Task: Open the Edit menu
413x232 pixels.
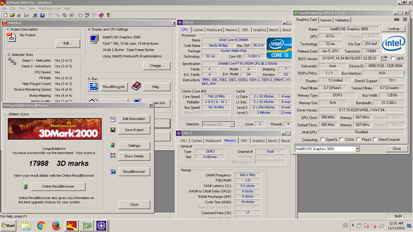Action: pyautogui.click(x=13, y=8)
